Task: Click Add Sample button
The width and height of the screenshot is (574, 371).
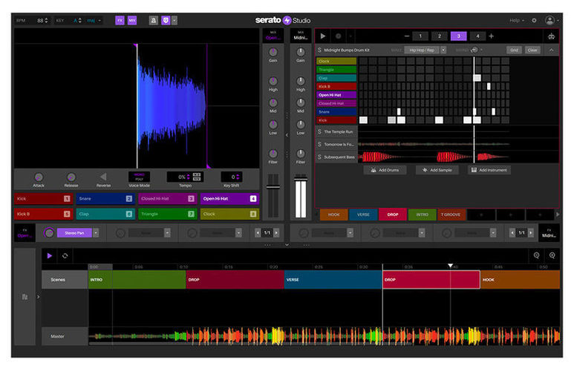Action: pos(437,170)
